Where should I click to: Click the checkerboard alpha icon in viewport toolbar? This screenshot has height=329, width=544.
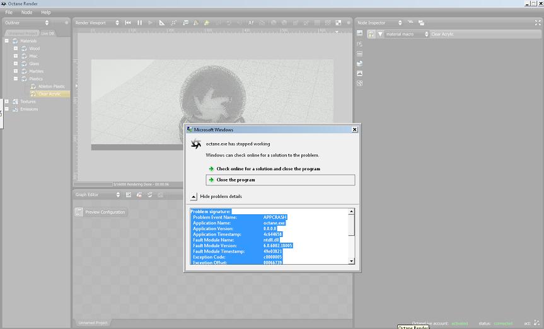(339, 23)
